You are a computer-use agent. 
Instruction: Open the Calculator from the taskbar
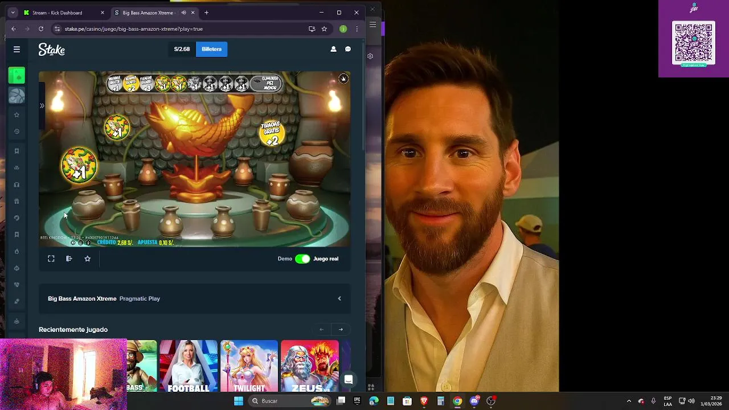click(440, 401)
